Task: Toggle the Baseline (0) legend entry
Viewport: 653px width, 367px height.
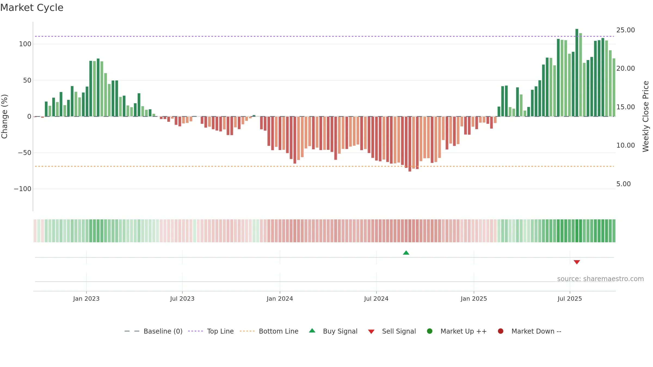Action: click(153, 331)
